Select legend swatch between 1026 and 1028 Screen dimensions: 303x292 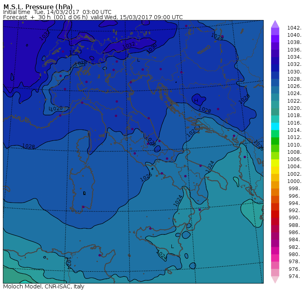click(275, 83)
